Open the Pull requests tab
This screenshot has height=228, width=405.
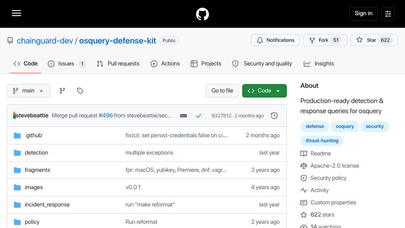[118, 64]
